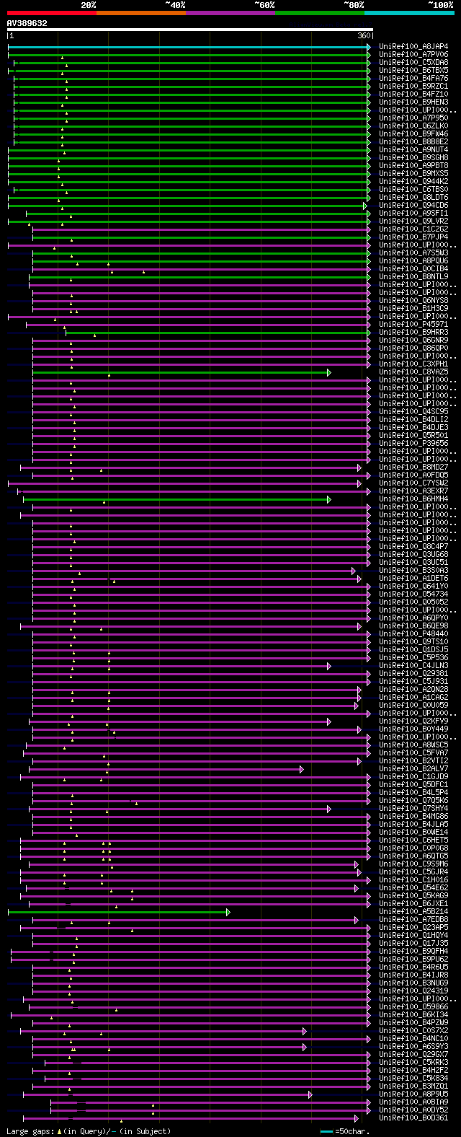Viewport: 461px width, 1137px height.
Task: Select the UniRef100_B8B8E2 label
Action: [413, 142]
